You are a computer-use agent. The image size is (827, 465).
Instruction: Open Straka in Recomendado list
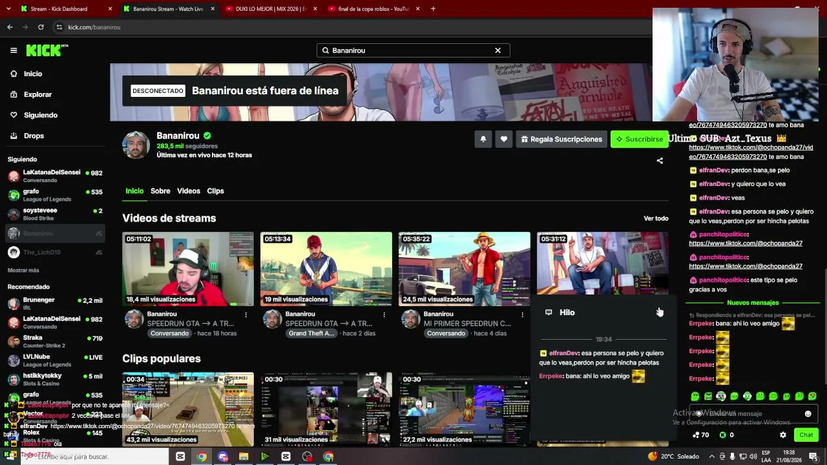coord(55,342)
